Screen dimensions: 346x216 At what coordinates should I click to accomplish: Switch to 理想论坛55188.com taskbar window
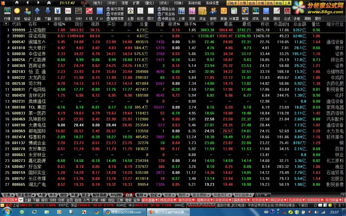[124, 212]
